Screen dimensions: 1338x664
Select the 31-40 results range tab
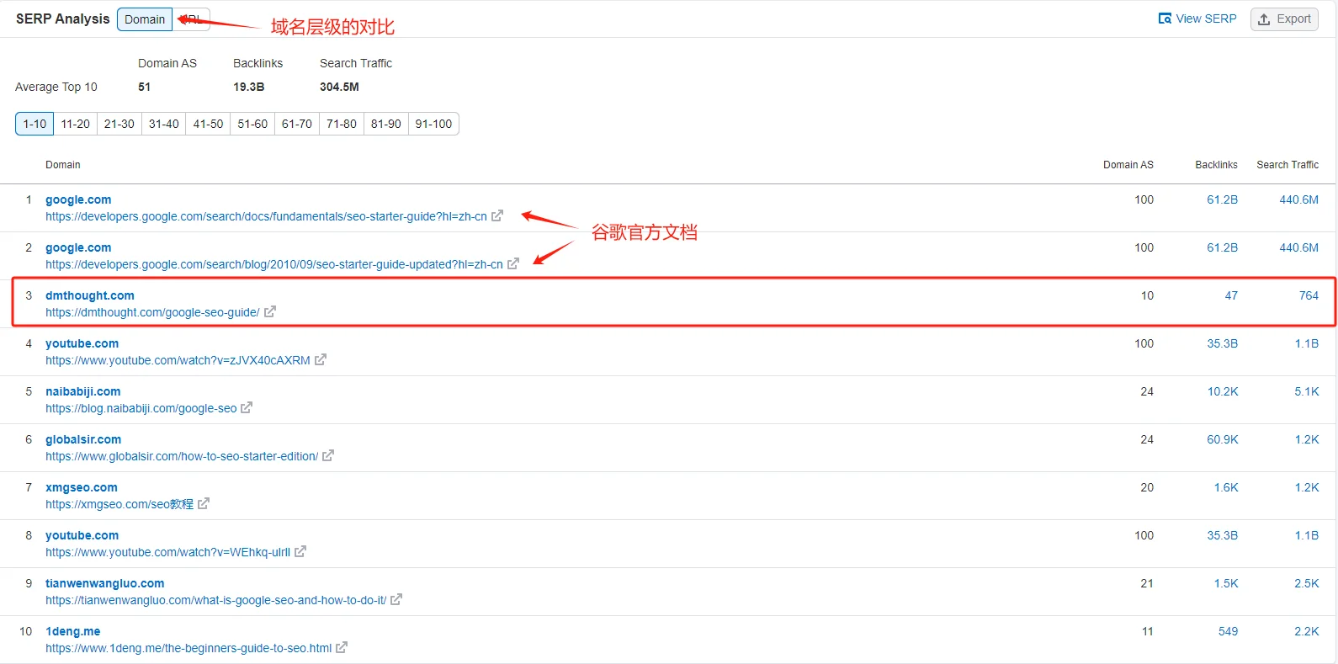coord(164,124)
